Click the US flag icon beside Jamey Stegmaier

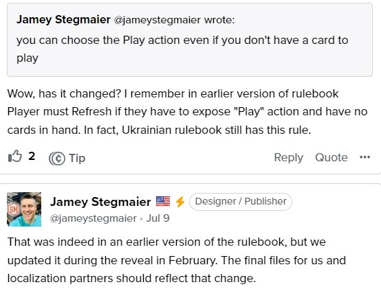click(163, 201)
